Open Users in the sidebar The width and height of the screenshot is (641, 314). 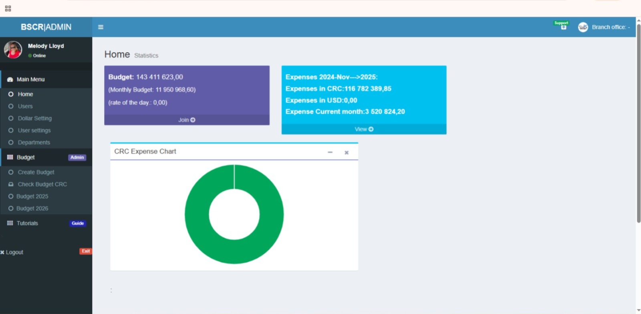25,106
